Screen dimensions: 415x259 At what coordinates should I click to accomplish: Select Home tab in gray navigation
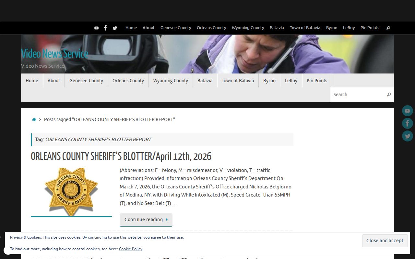tap(32, 81)
